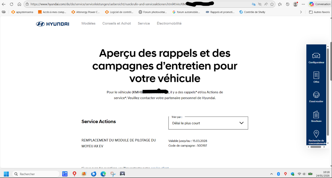Open the Électromobilité navigation menu
Screen dimensions: 332x178
pos(169,23)
